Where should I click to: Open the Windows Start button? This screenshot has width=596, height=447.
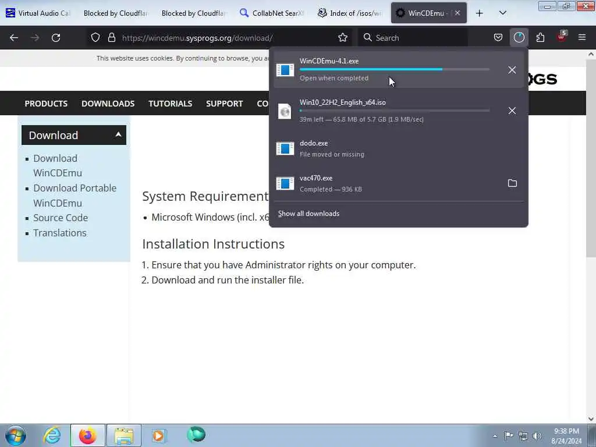tap(16, 435)
